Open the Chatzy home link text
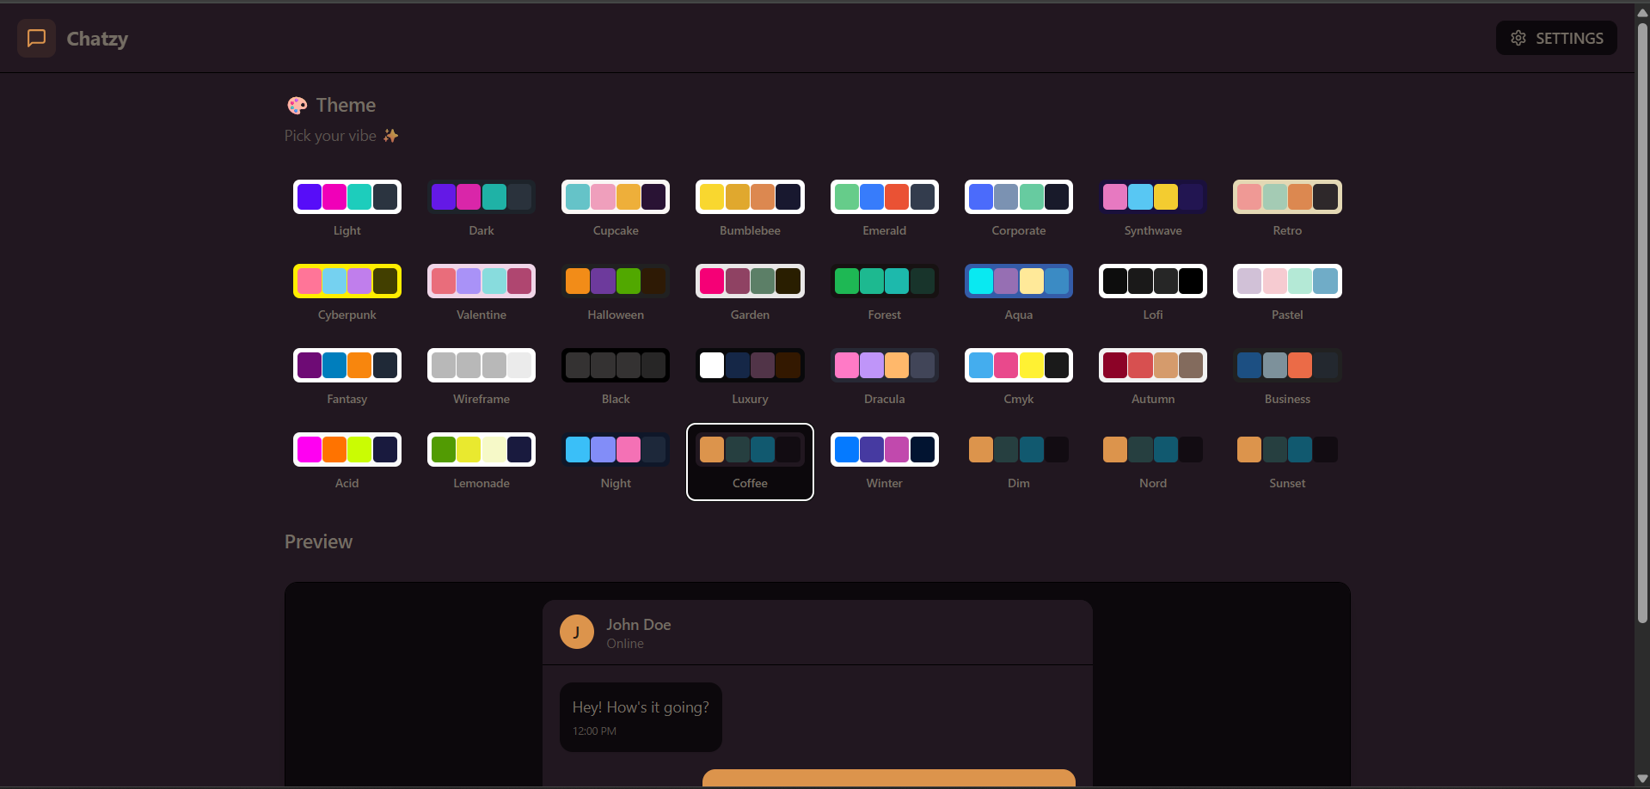Viewport: 1650px width, 789px height. point(97,39)
